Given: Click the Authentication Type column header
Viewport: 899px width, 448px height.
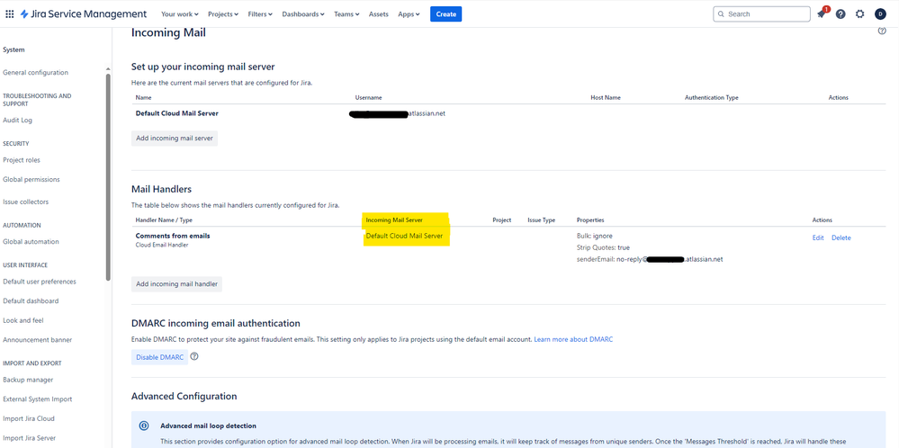Looking at the screenshot, I should 712,98.
